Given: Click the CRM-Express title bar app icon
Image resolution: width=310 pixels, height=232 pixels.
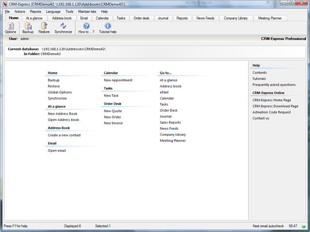Looking at the screenshot, I should click(x=4, y=3).
